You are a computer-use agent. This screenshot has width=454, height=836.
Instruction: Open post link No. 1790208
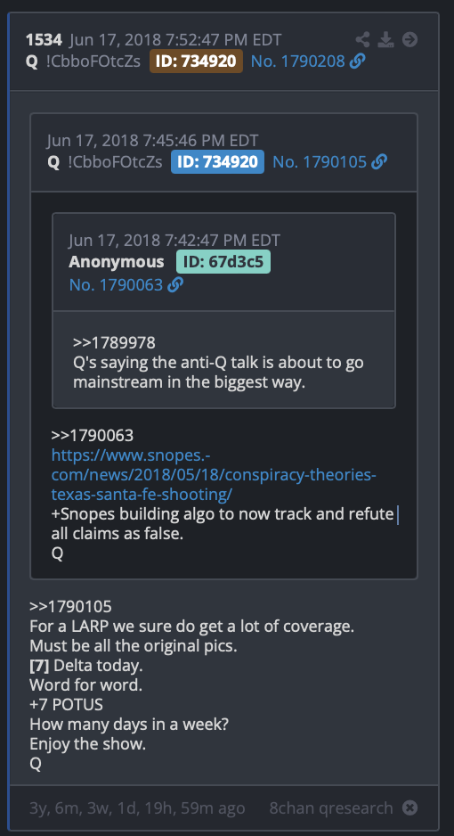298,61
